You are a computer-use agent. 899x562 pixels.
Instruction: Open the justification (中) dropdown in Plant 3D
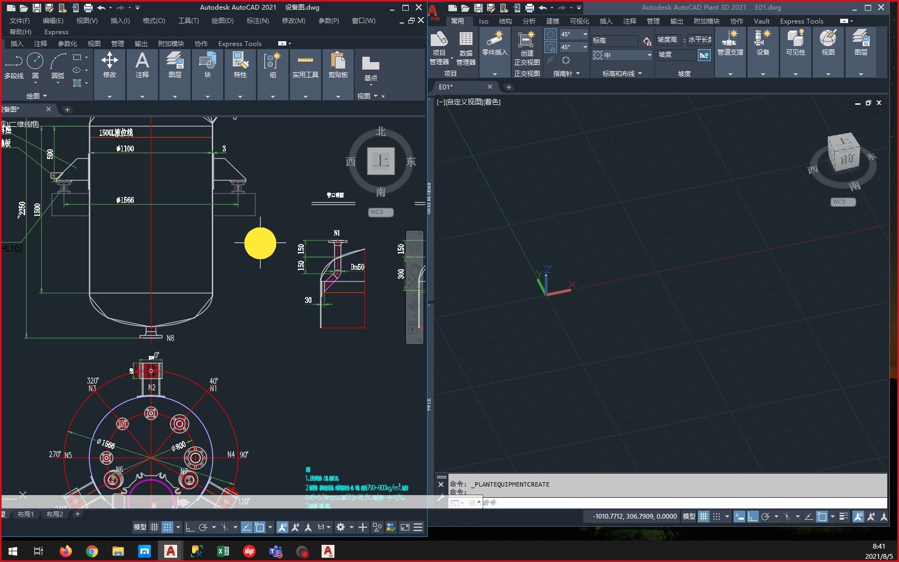click(622, 55)
